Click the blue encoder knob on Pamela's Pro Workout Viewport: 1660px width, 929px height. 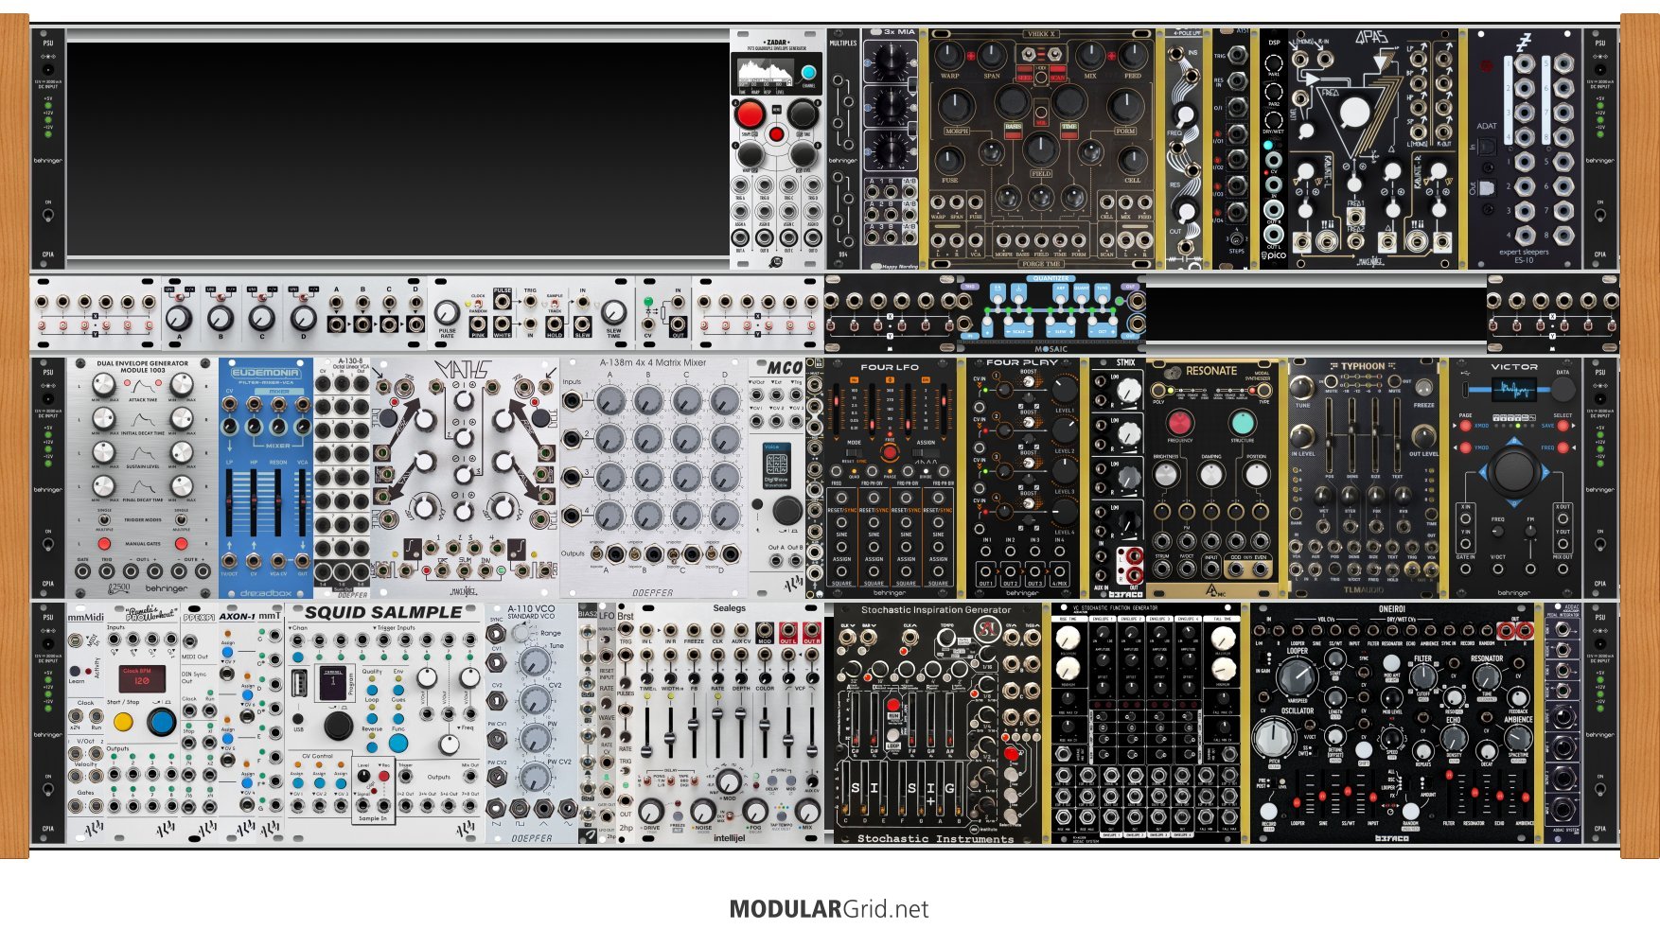point(161,723)
